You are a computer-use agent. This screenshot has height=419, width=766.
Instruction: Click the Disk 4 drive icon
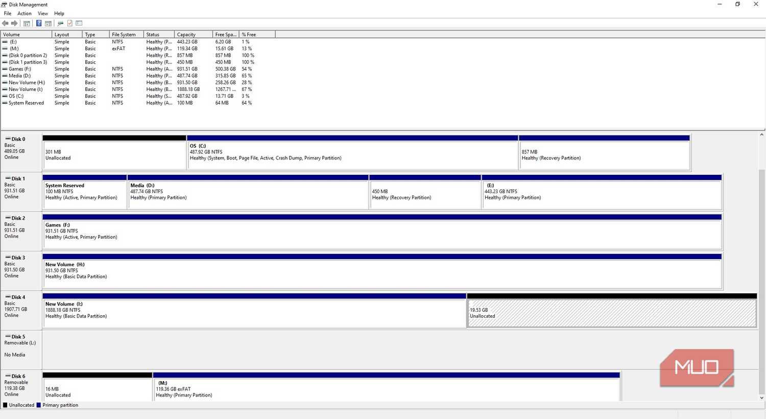pos(8,297)
